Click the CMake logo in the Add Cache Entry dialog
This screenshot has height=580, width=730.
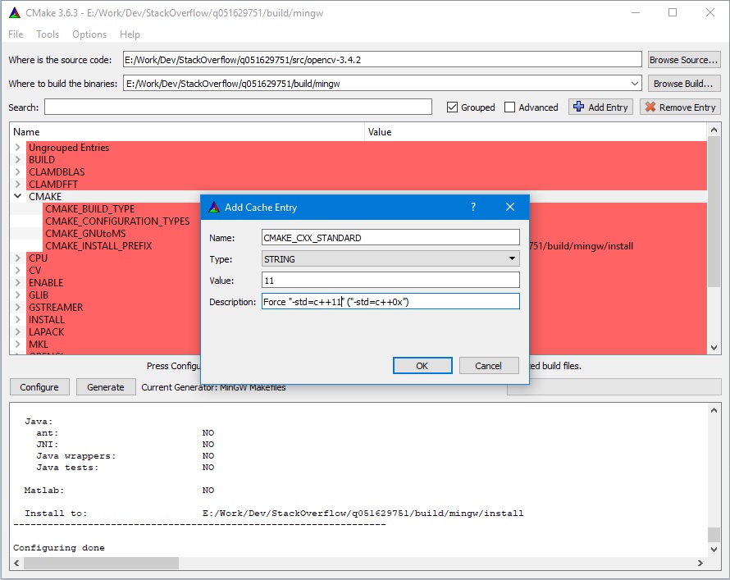pos(214,207)
